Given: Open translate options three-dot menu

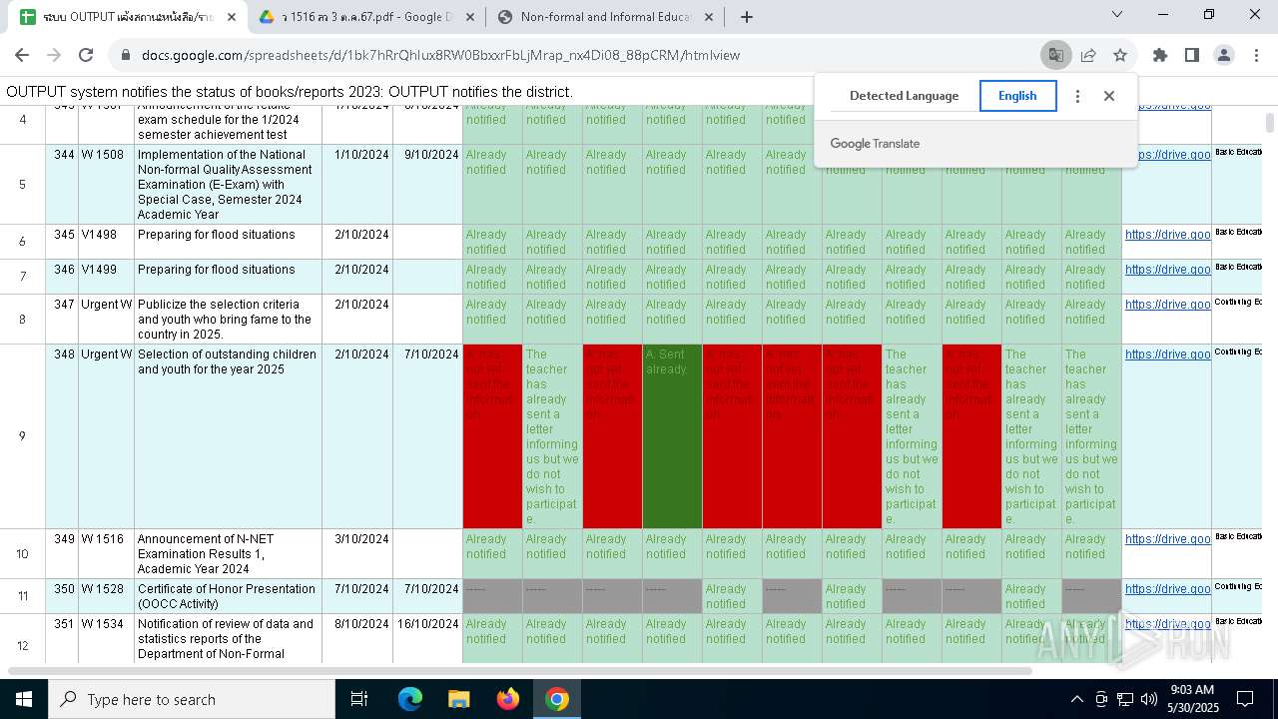Looking at the screenshot, I should (1077, 96).
